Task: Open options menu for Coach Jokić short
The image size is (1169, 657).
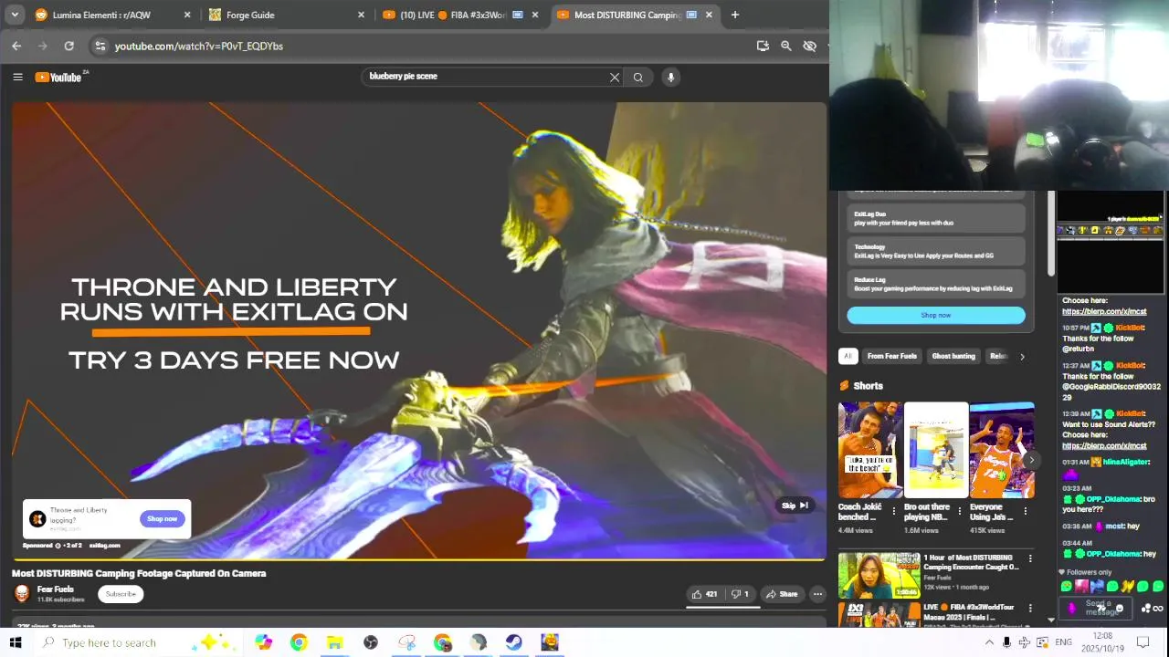Action: click(x=894, y=511)
